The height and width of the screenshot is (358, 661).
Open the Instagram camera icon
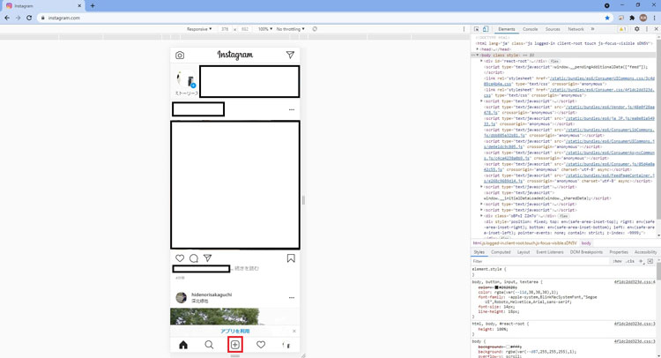click(x=180, y=56)
